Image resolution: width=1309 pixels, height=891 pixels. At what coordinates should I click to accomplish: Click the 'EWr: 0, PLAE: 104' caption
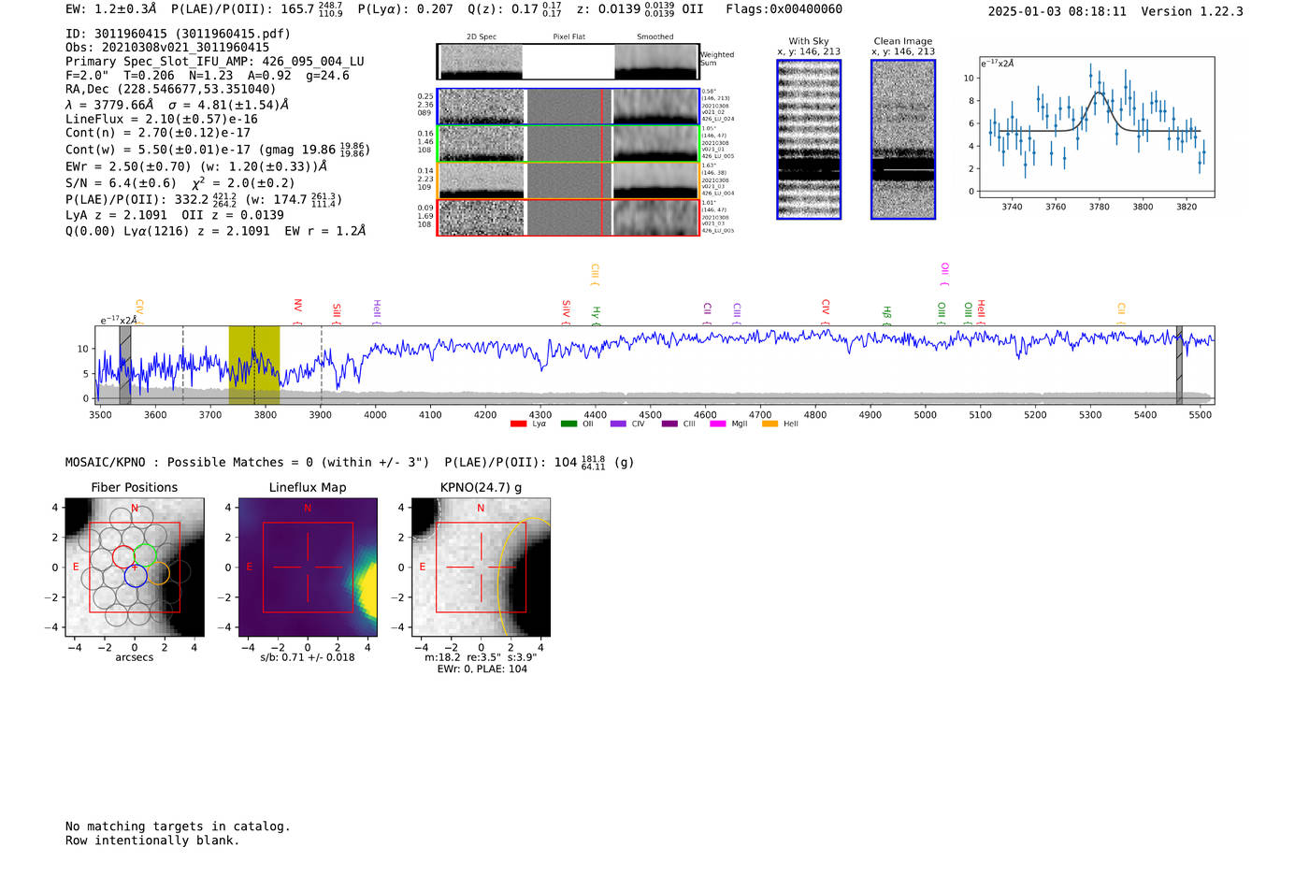coord(482,668)
